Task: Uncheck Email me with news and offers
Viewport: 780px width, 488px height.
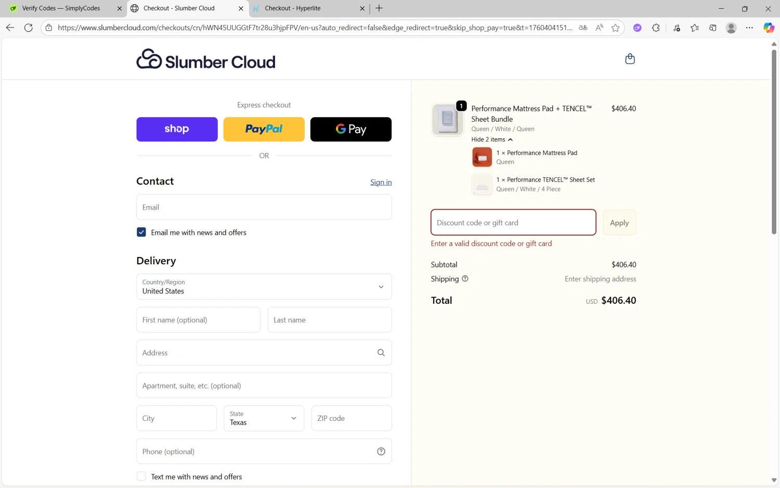Action: point(141,232)
